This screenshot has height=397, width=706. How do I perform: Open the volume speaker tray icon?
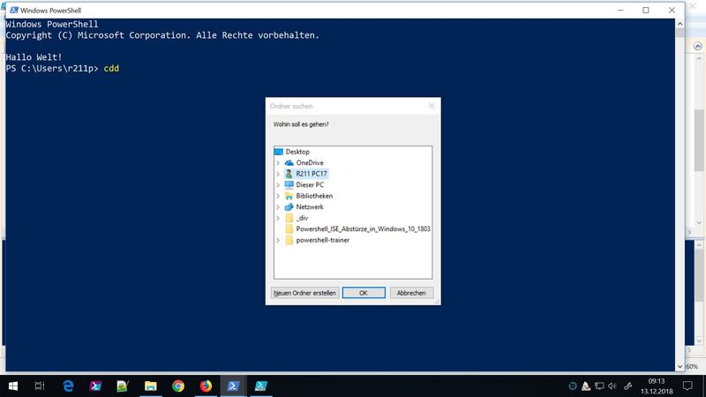coord(612,386)
